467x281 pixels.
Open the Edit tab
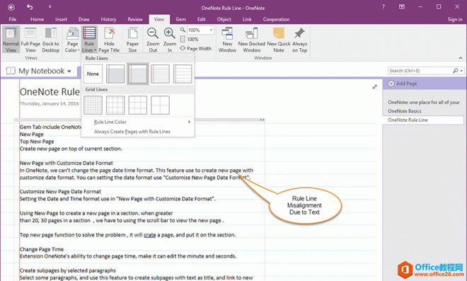click(x=202, y=19)
